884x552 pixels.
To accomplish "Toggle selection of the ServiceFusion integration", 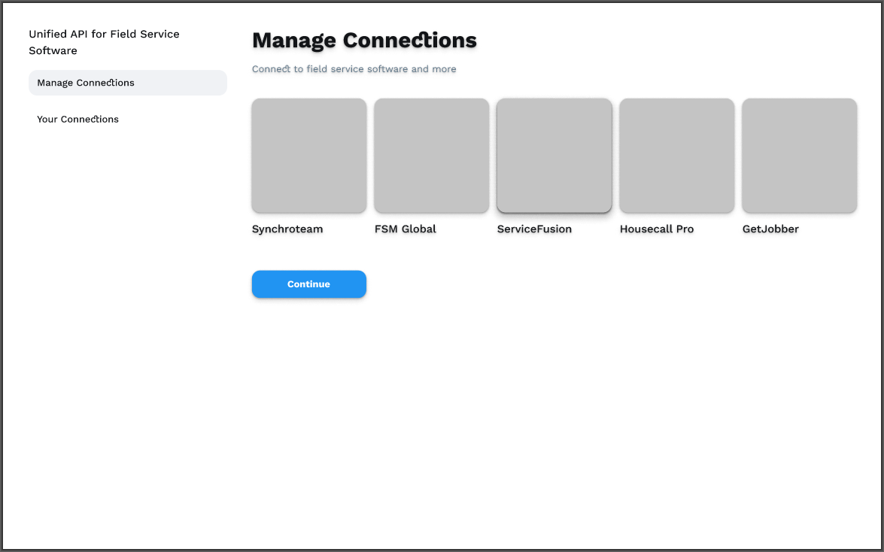I will [554, 155].
